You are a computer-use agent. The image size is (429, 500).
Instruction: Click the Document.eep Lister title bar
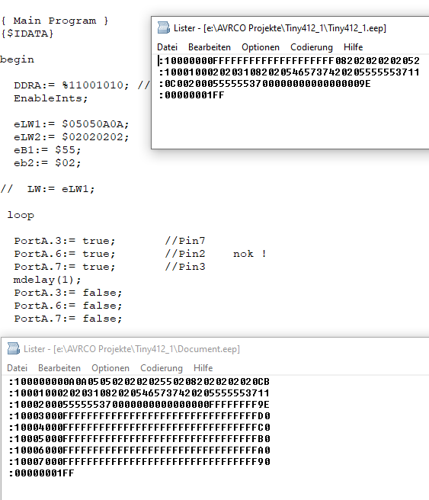(215, 349)
